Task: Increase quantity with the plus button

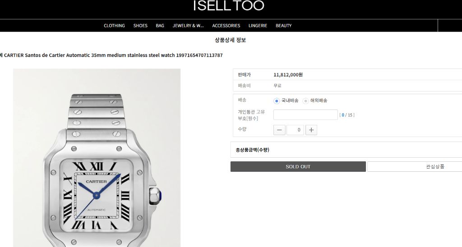Action: [311, 130]
